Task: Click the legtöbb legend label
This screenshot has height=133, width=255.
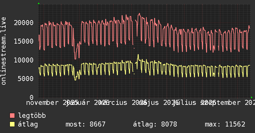Action: (32, 116)
